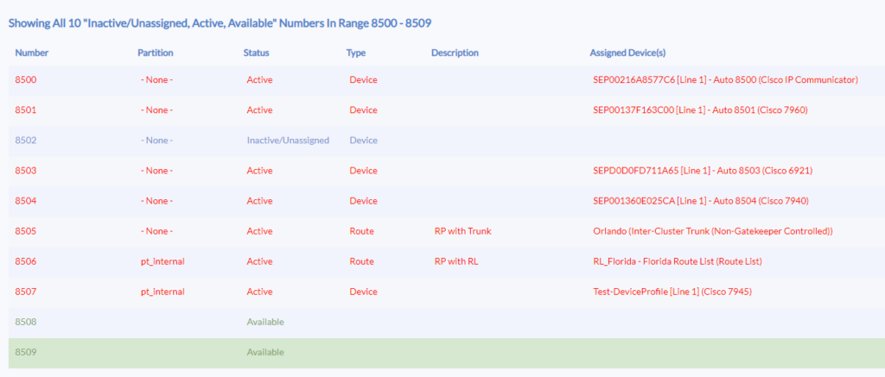
Task: Click - None - partition for 8502
Action: click(x=157, y=141)
